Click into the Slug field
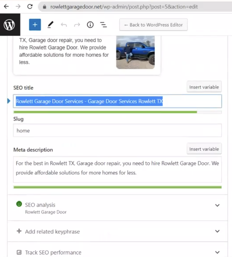The height and width of the screenshot is (257, 232). (x=117, y=131)
